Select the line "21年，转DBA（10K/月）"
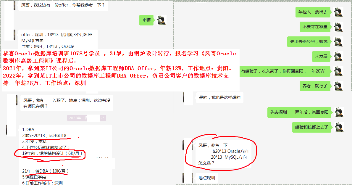The width and height of the screenshot is (352, 185). coord(45,171)
